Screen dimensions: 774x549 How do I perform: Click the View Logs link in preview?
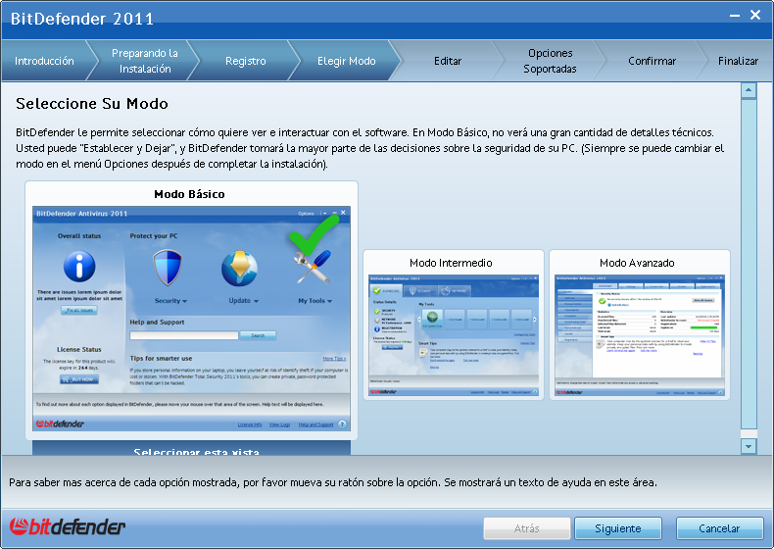pos(279,424)
